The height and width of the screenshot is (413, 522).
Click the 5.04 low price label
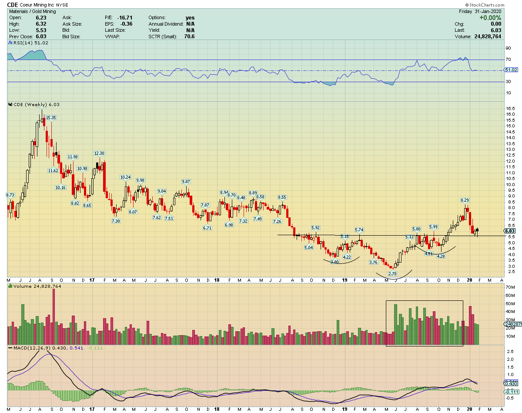coord(308,247)
